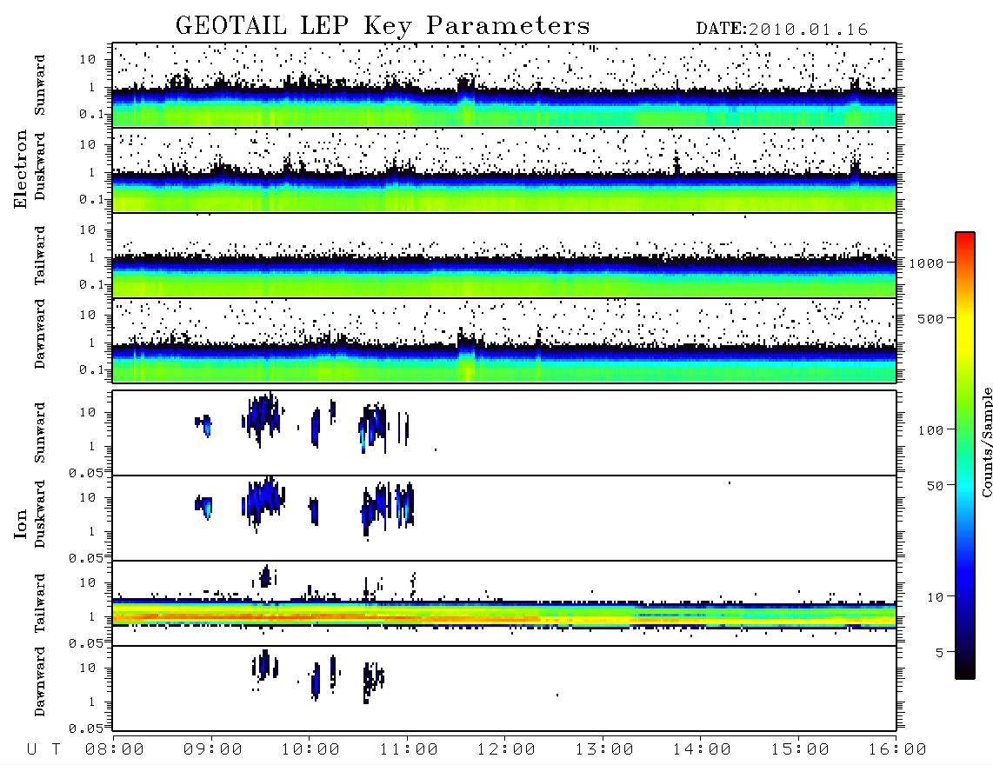The height and width of the screenshot is (765, 993).
Task: Click the 'U T' axis label
Action: point(43,750)
